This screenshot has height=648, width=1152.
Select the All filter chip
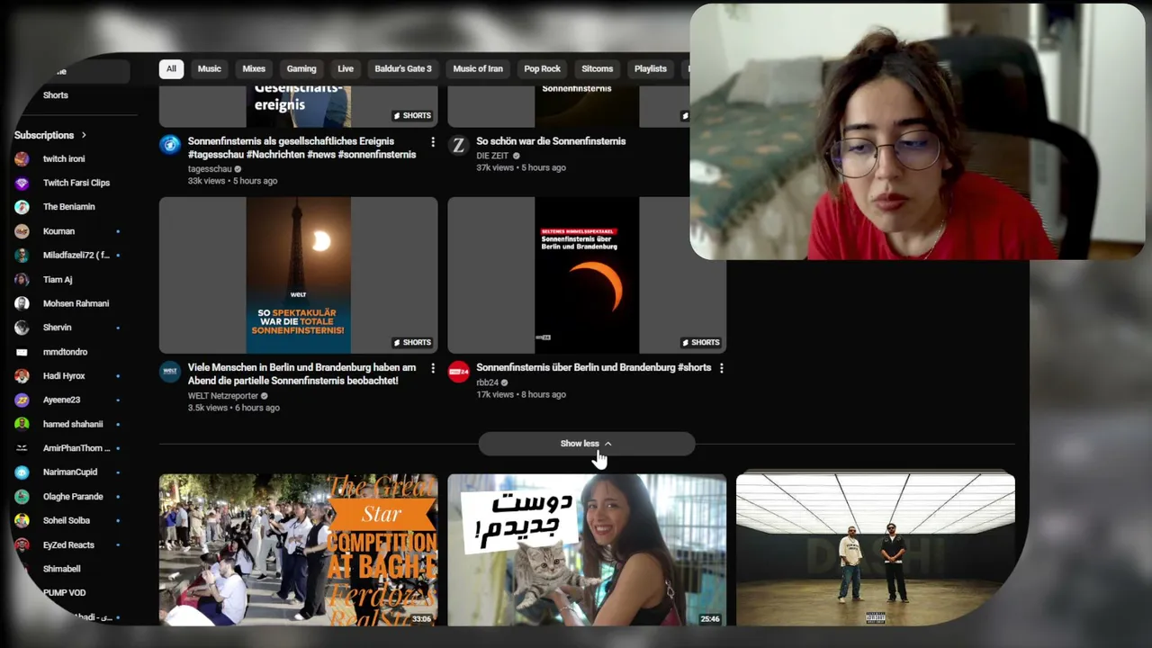171,68
